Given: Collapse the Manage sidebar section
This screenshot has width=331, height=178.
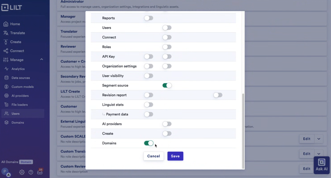Looking at the screenshot, I should (41, 60).
